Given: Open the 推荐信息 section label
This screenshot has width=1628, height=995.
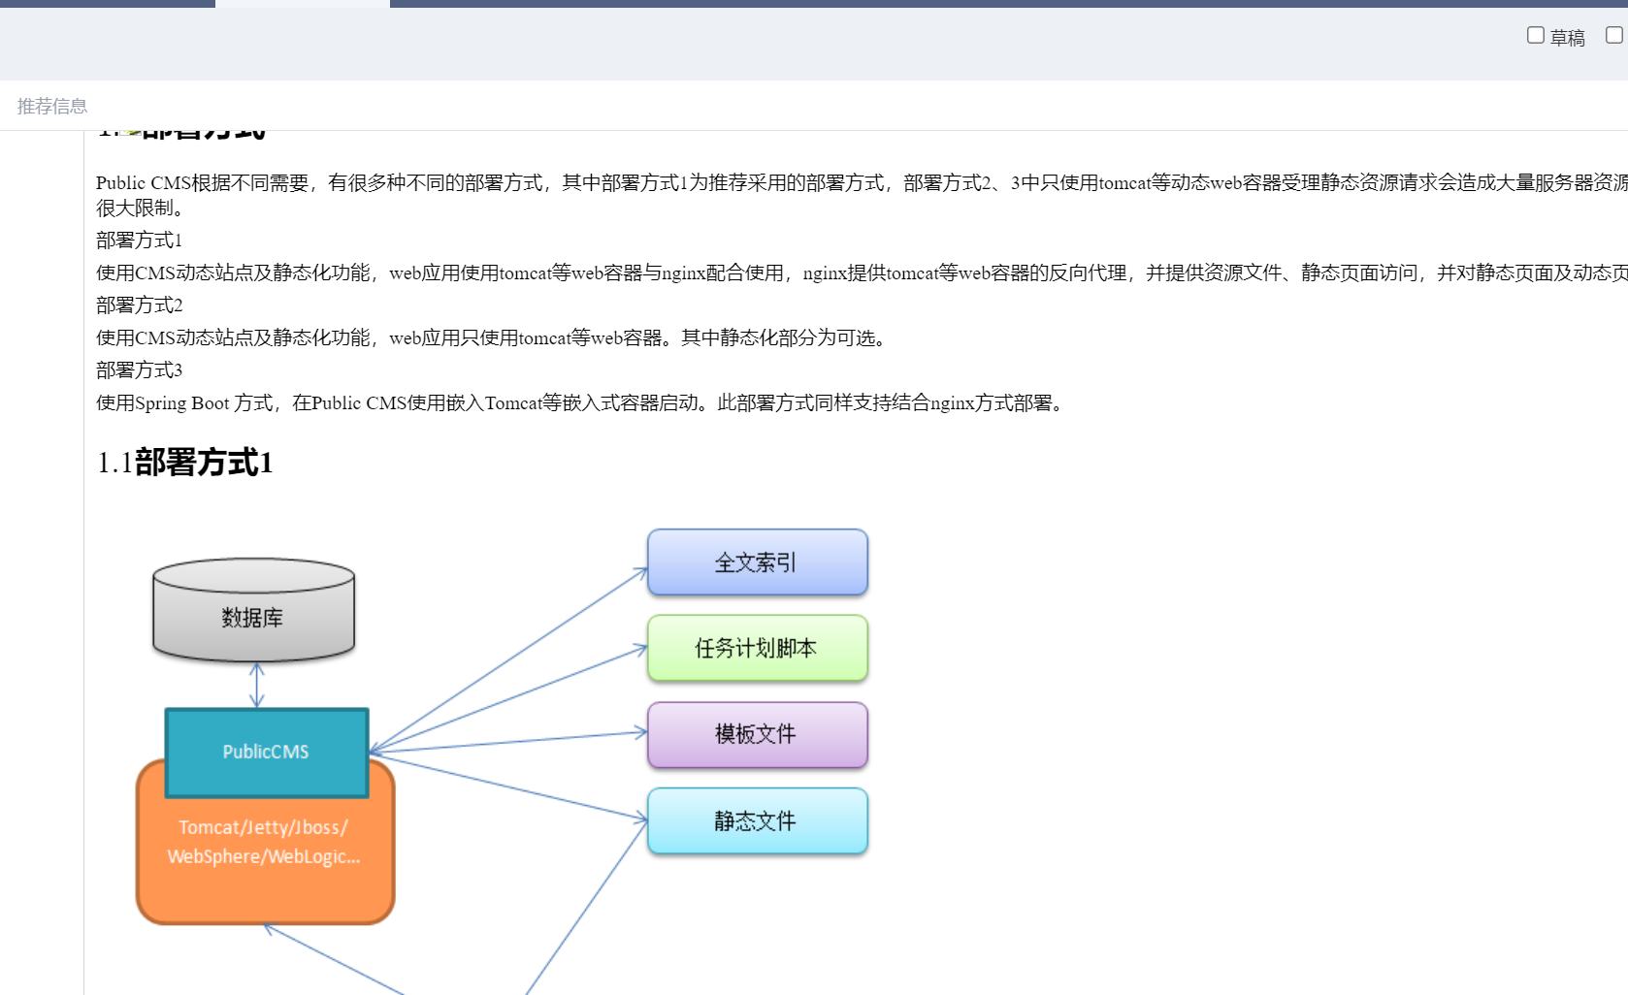Looking at the screenshot, I should (x=52, y=107).
